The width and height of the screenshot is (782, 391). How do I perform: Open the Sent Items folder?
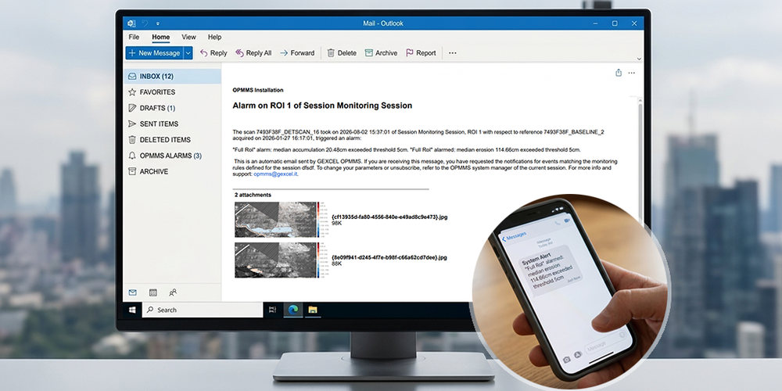click(172, 124)
